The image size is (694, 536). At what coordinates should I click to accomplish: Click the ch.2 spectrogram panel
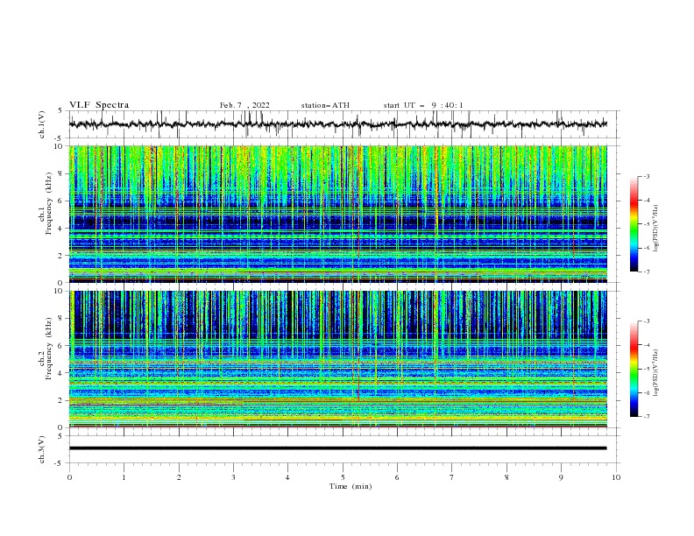click(338, 359)
